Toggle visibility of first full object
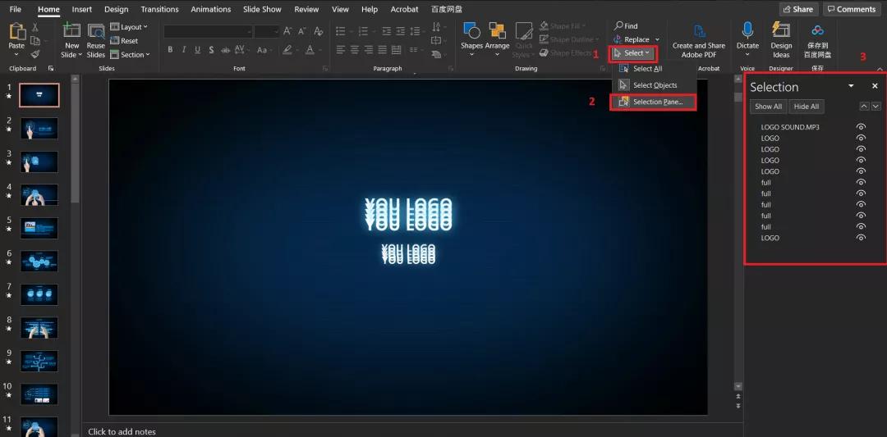Screen dimensions: 887x437 (x=861, y=183)
